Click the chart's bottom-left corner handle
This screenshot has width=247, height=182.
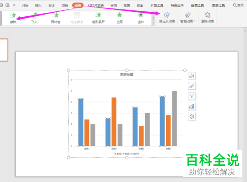[x=69, y=158]
